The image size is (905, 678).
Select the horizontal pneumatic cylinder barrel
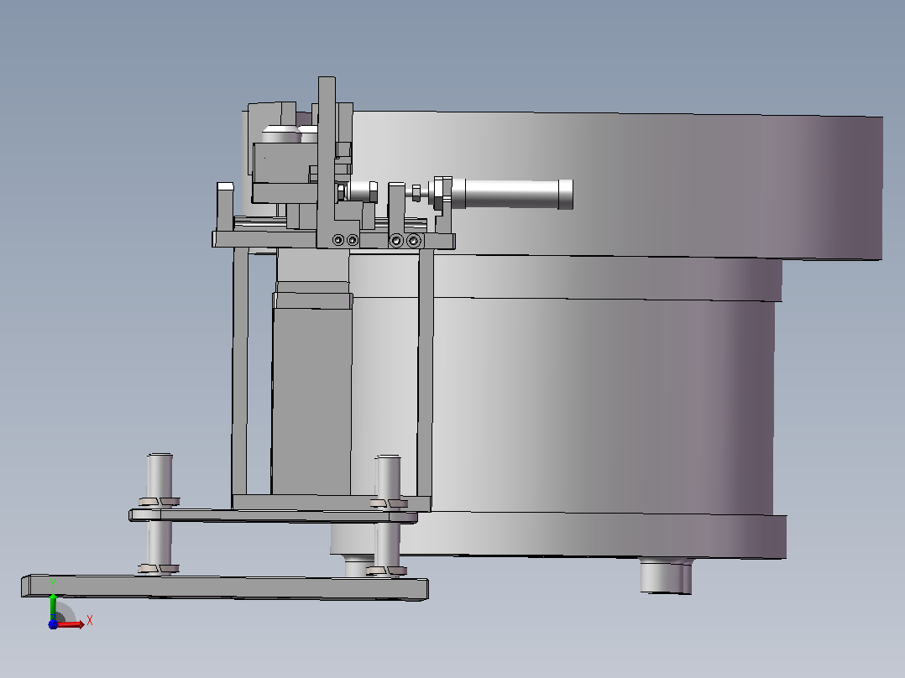pos(510,194)
